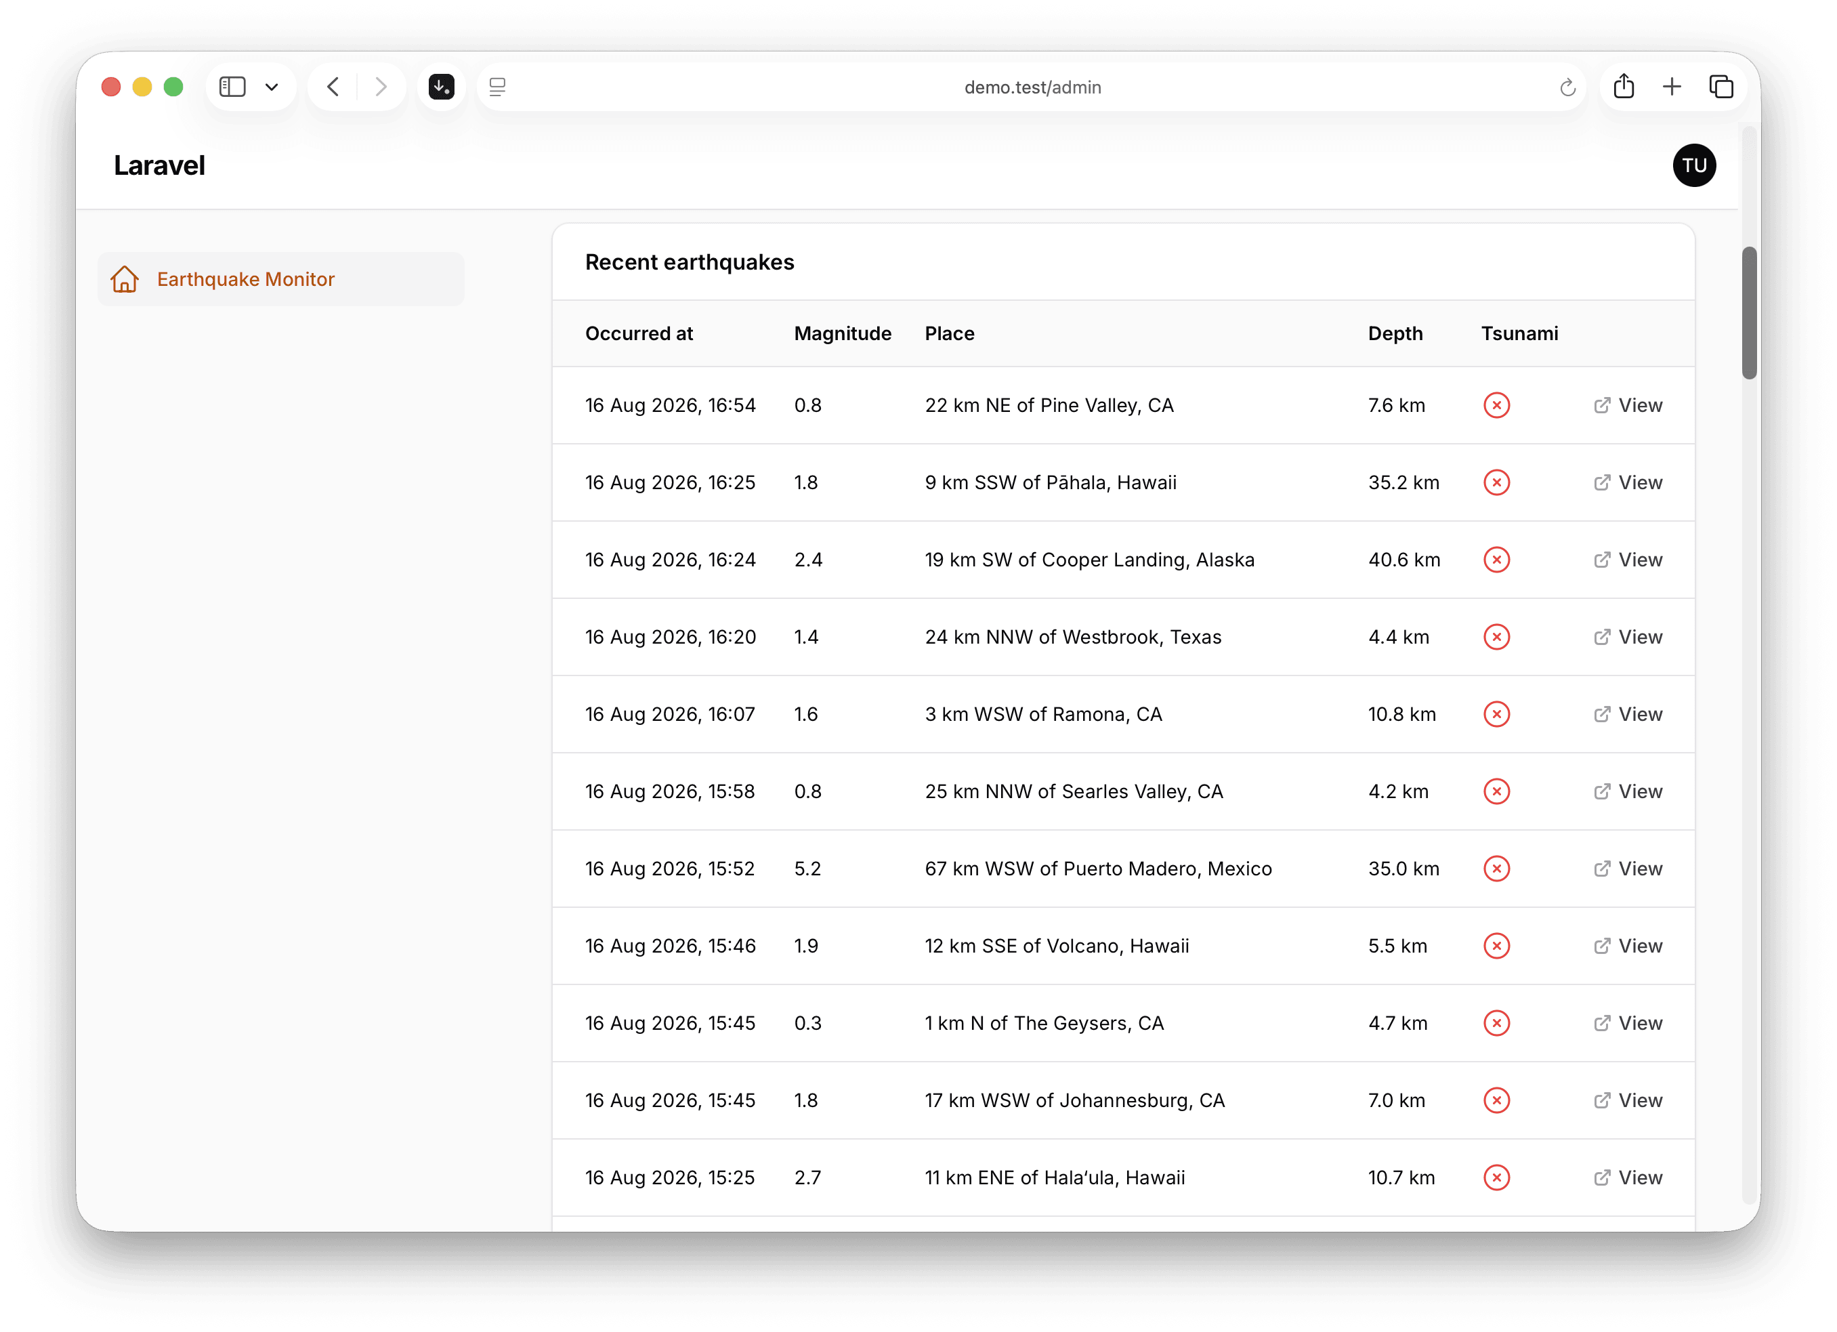The image size is (1837, 1332).
Task: Click the browser share icon
Action: [x=1624, y=86]
